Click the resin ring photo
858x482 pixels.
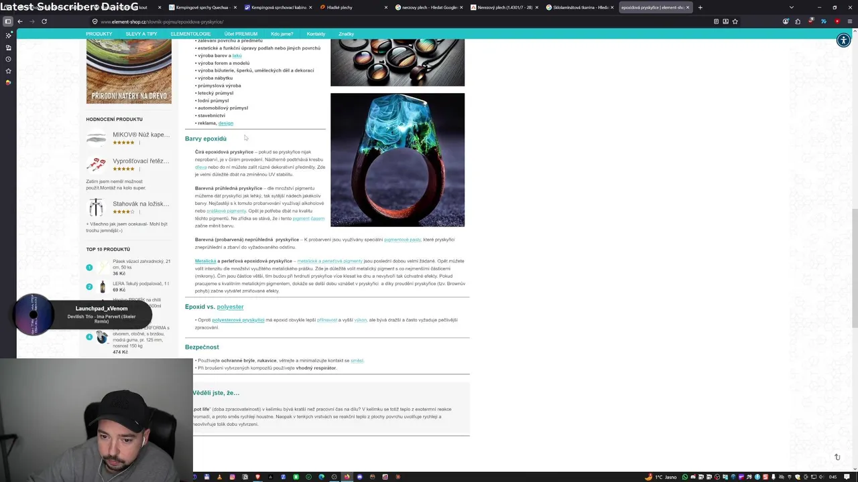click(397, 160)
